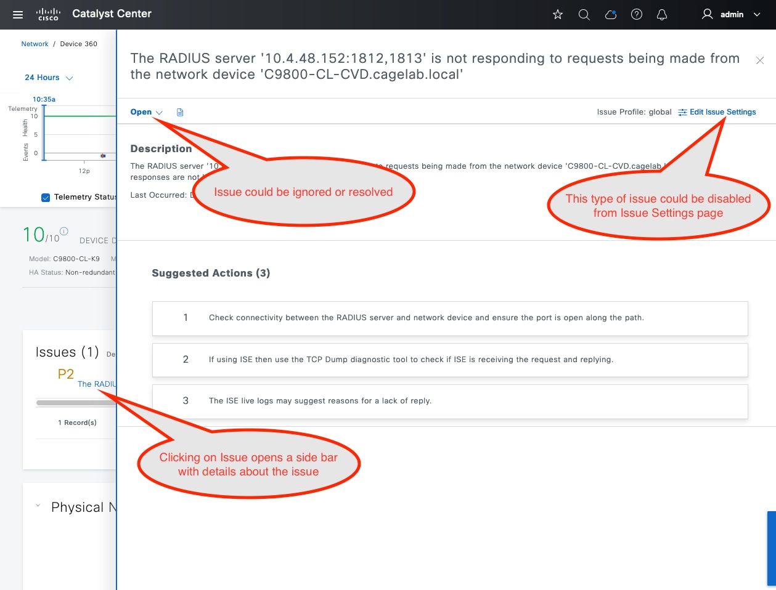Image resolution: width=776 pixels, height=590 pixels.
Task: Navigate to Network breadcrumb
Action: (x=35, y=44)
